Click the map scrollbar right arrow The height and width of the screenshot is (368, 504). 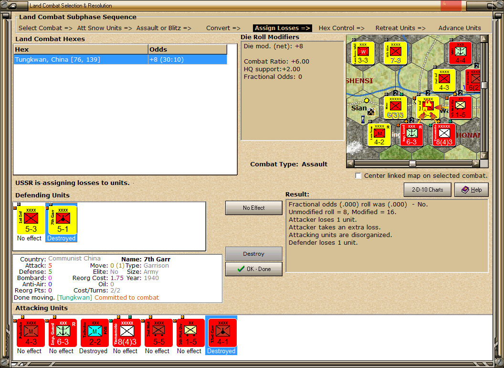tap(476, 163)
